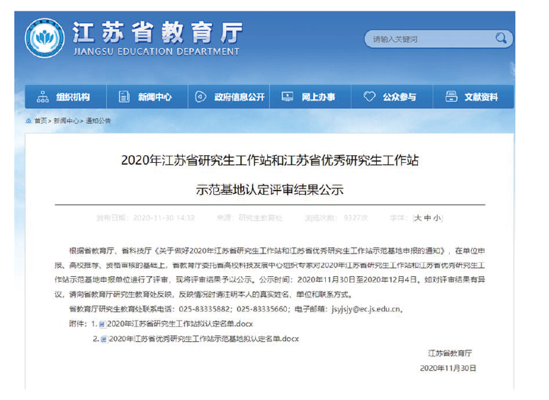The image size is (549, 400).
Task: Open the 政府信息公开 menu
Action: point(229,96)
